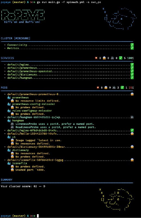
Task: Click the explosion icon in the PODS header
Action: pos(98,87)
